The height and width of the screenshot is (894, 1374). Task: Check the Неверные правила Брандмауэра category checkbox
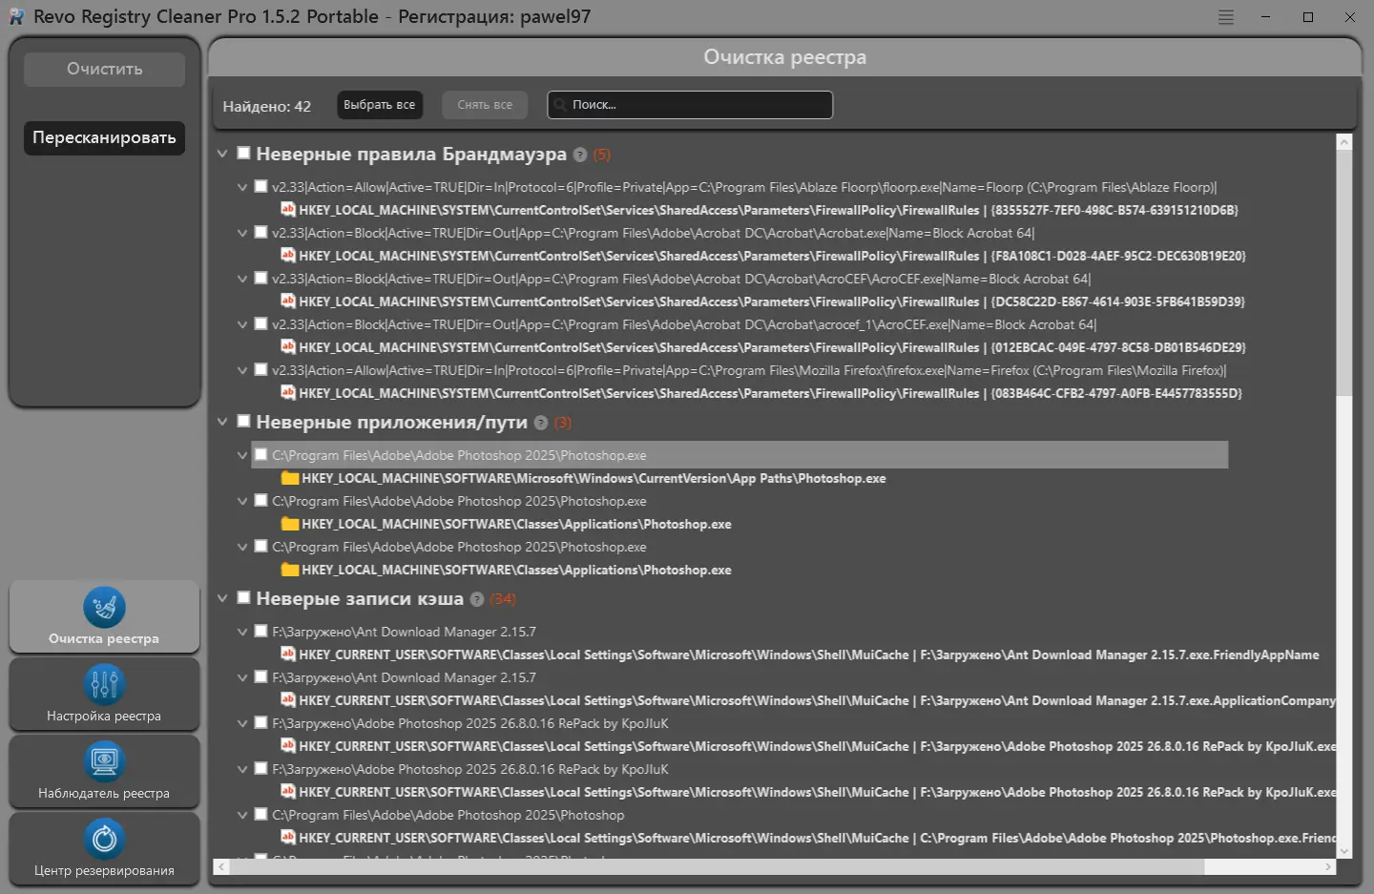[243, 153]
